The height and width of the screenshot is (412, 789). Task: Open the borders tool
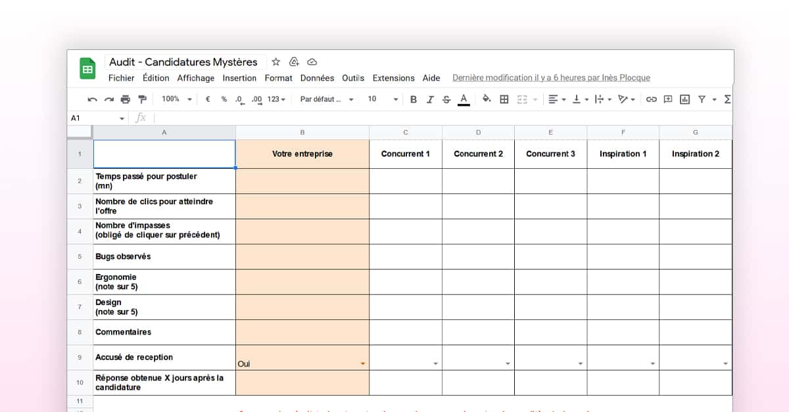(504, 99)
